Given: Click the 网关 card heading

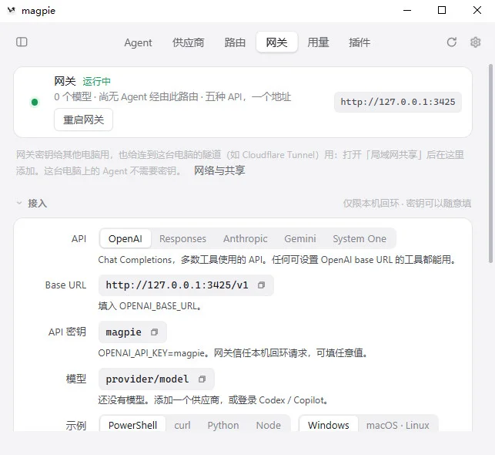Looking at the screenshot, I should coord(65,81).
